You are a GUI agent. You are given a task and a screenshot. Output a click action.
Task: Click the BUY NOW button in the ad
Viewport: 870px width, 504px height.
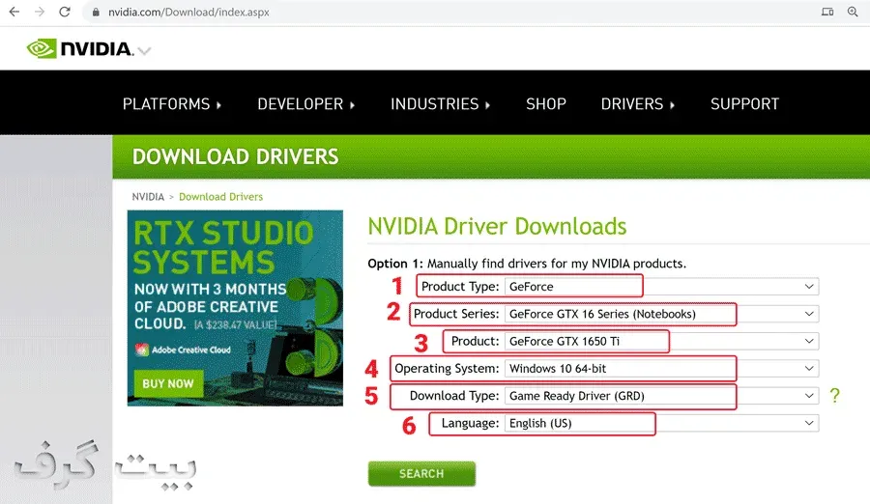pos(168,383)
